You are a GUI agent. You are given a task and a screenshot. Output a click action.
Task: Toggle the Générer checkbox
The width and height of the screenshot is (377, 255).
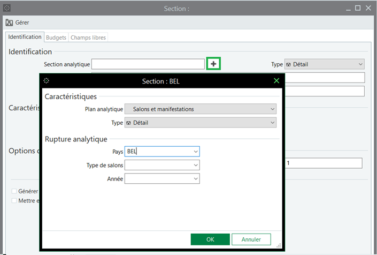click(14, 191)
